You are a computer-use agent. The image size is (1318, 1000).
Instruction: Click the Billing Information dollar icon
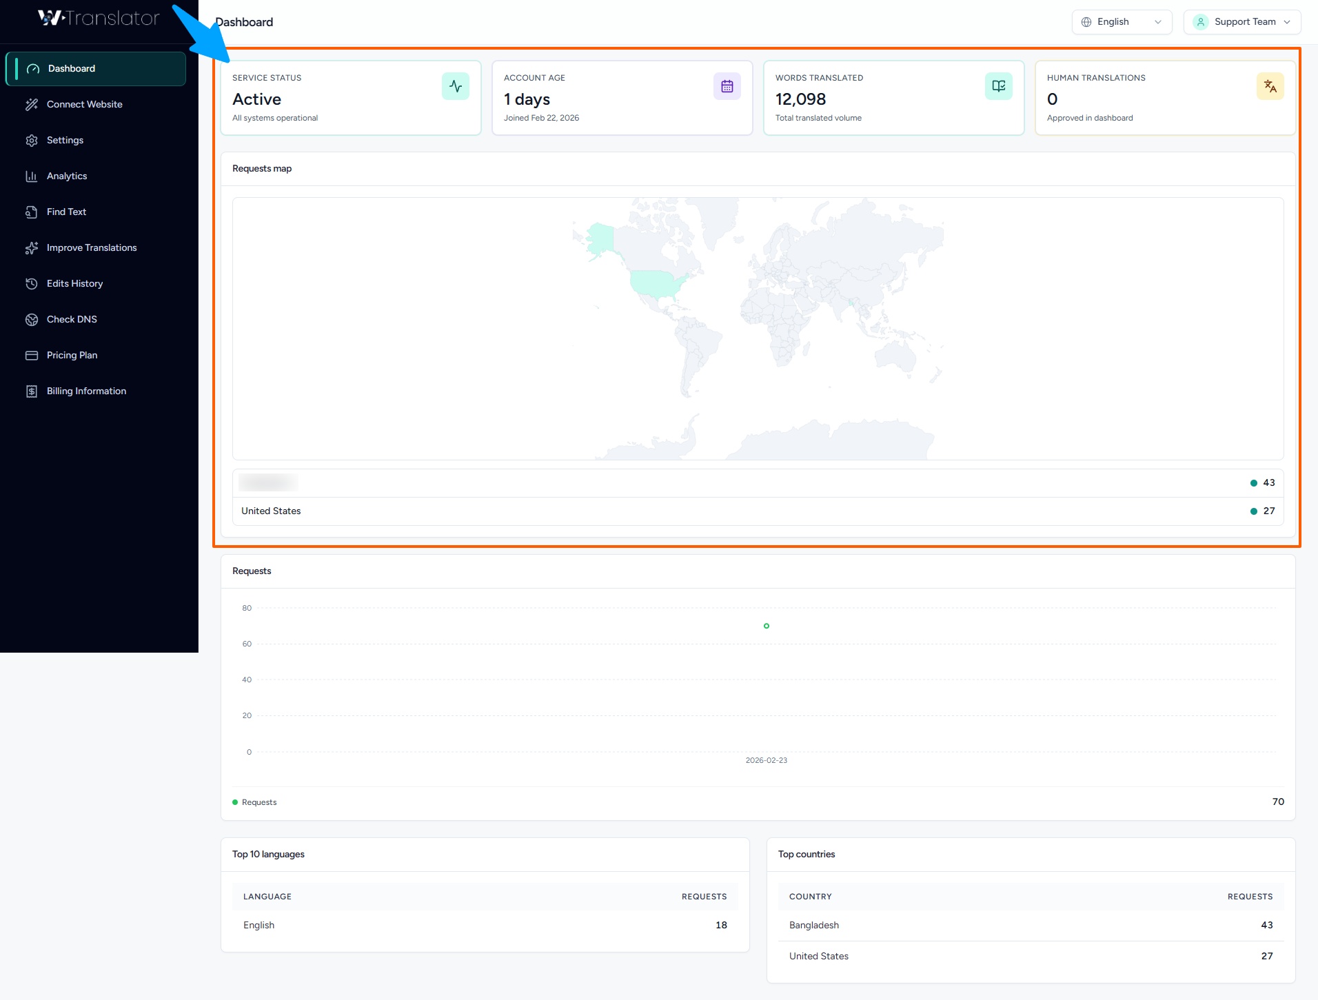pyautogui.click(x=32, y=391)
